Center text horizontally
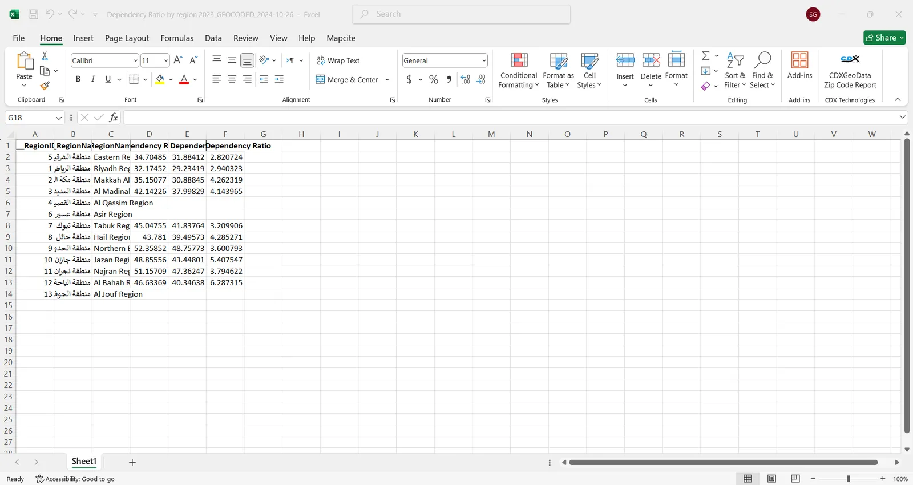This screenshot has width=913, height=485. 232,79
